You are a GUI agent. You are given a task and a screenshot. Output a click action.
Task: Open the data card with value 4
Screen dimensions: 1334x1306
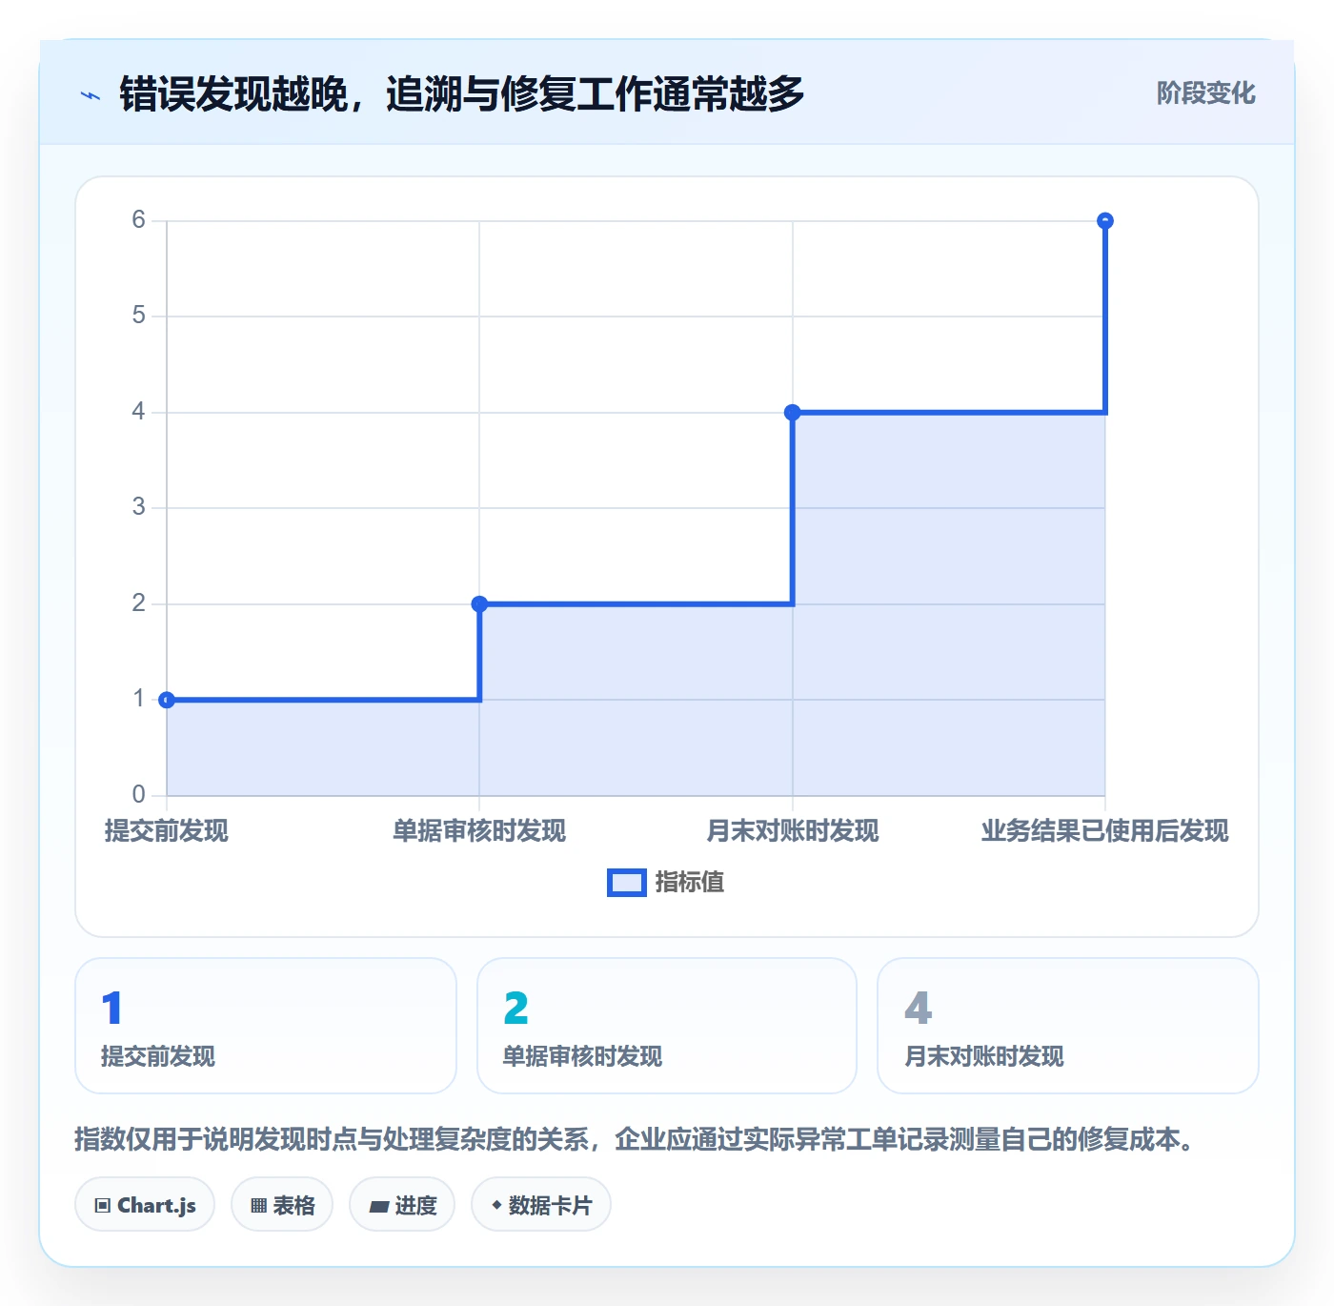tap(1068, 1026)
